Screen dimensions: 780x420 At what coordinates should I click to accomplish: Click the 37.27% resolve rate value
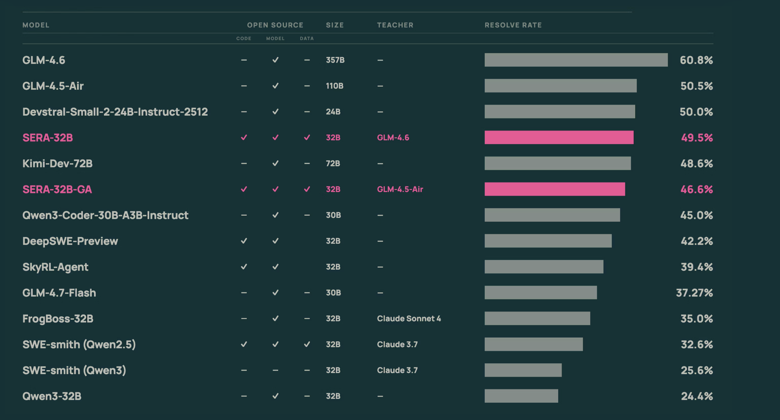694,293
